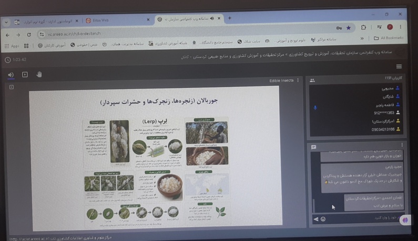Show hidden bookmarks with the double chevron
The image size is (418, 241).
click(362, 39)
